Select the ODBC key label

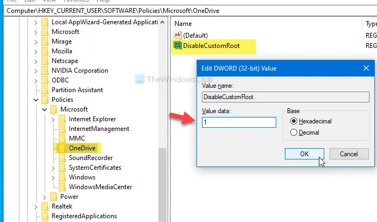60,80
